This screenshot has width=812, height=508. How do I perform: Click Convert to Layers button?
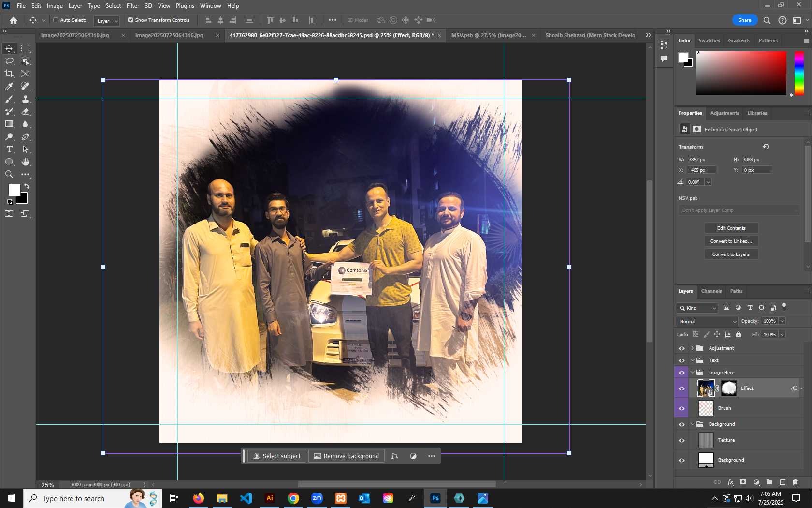pos(731,254)
